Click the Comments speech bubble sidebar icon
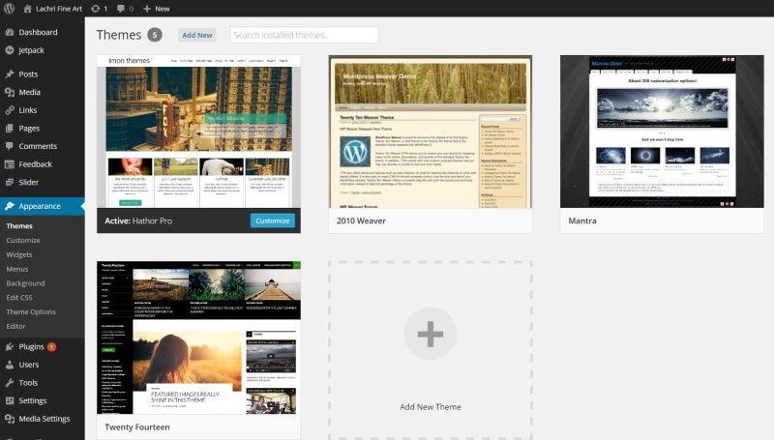774x440 pixels. click(x=10, y=146)
